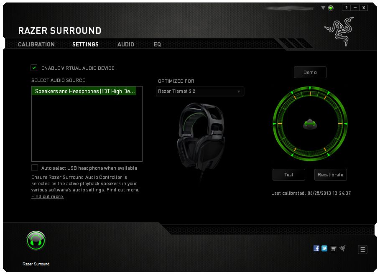This screenshot has height=275, width=380.
Task: Select Speakers and Headphones audio source
Action: (87, 91)
